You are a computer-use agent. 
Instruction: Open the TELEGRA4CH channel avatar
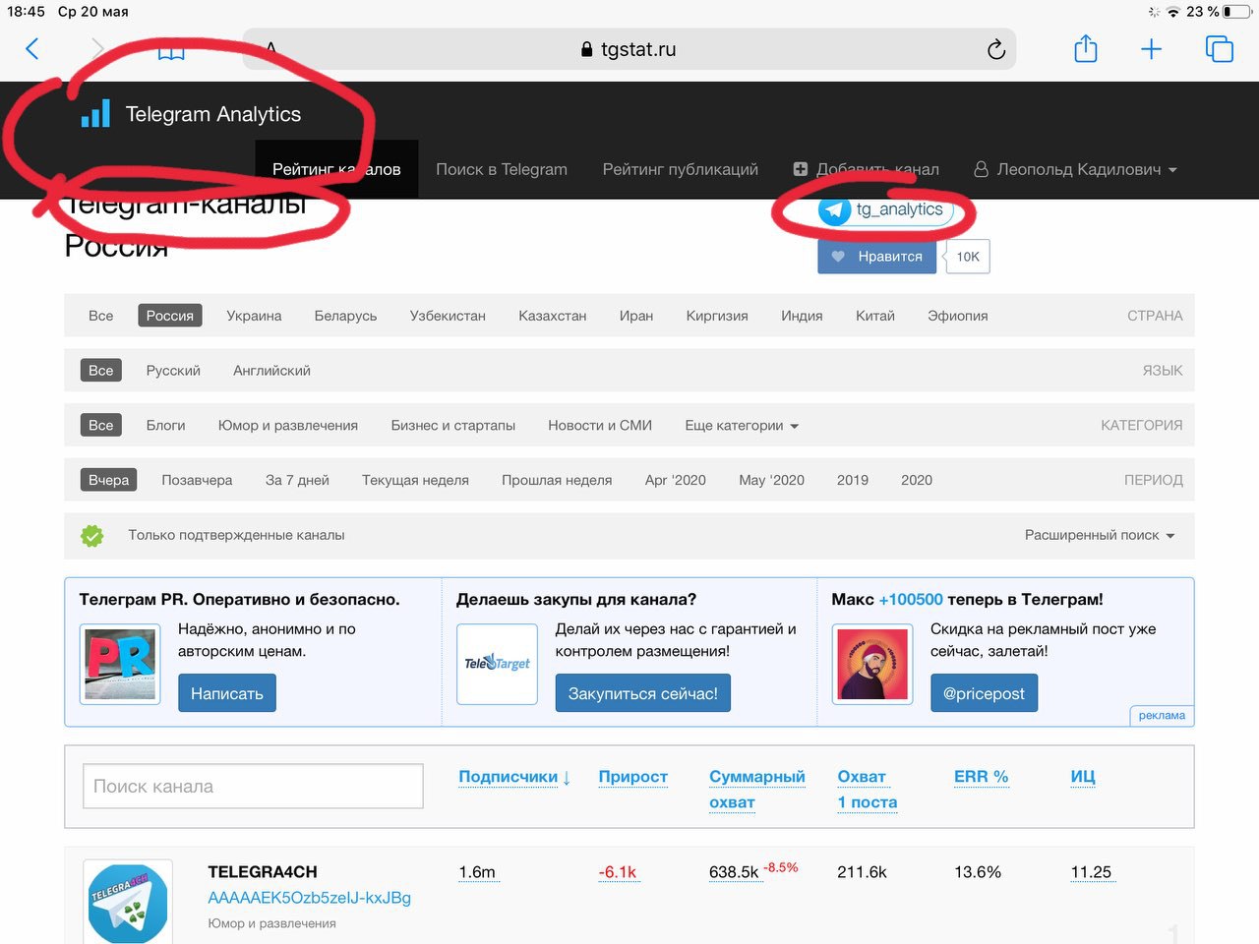coord(128,903)
